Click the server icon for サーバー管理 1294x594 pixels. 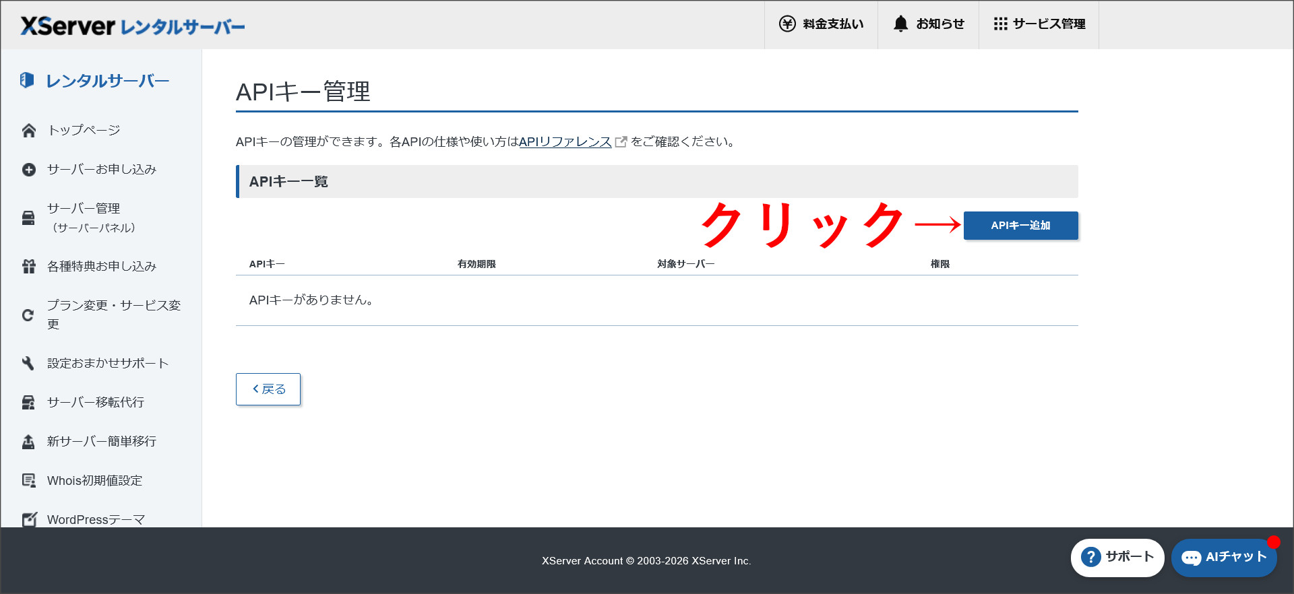[x=28, y=218]
